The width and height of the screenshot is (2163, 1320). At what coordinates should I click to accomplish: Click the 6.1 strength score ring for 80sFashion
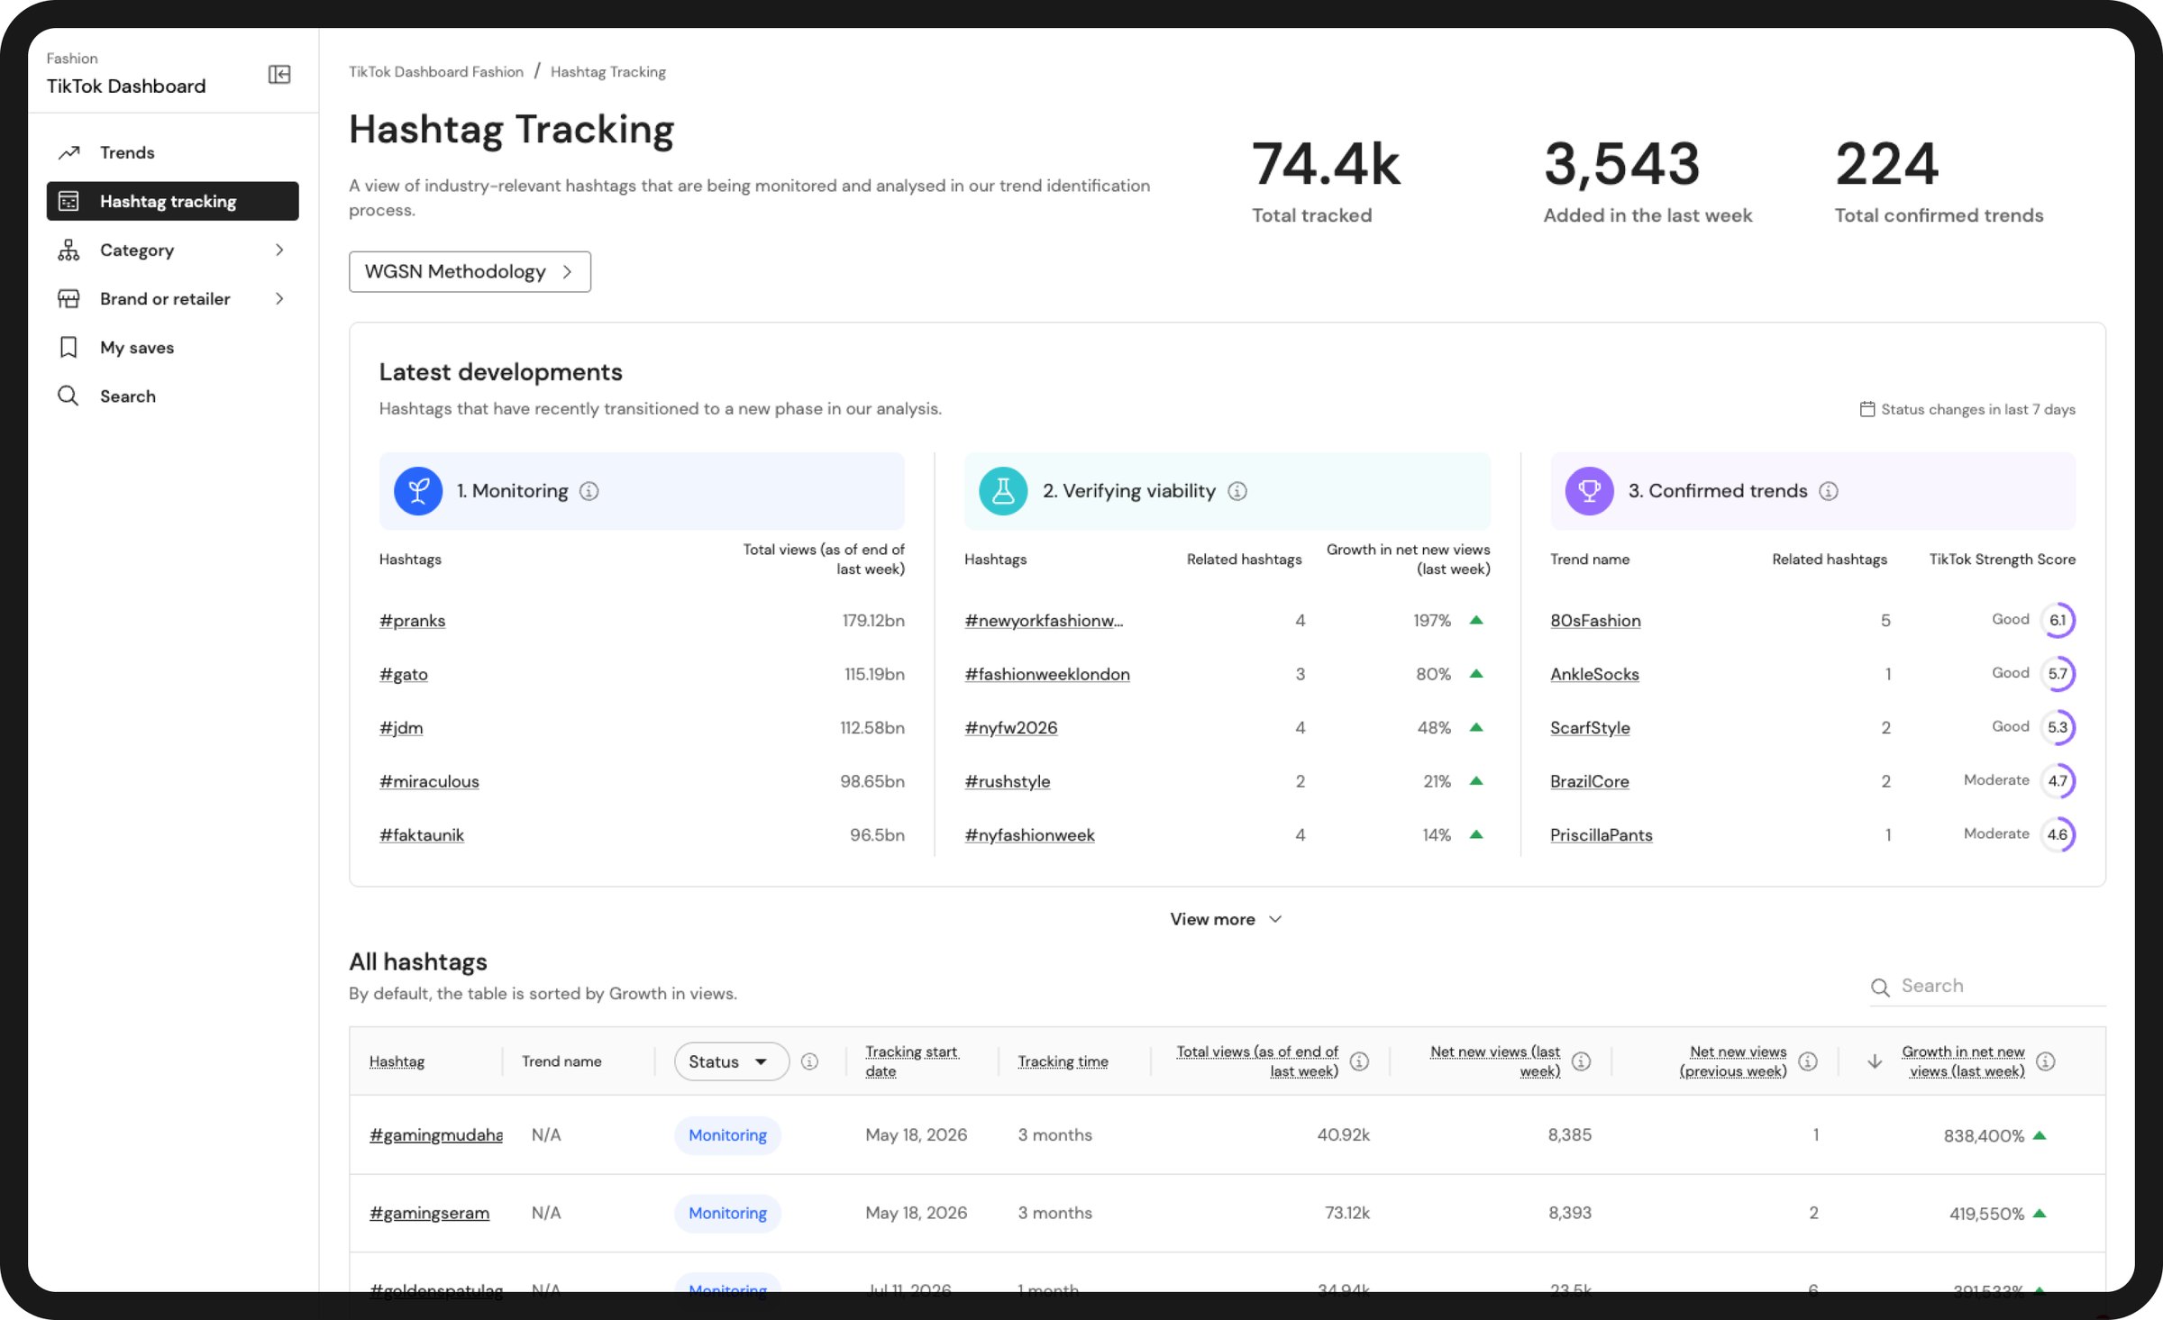pos(2058,620)
